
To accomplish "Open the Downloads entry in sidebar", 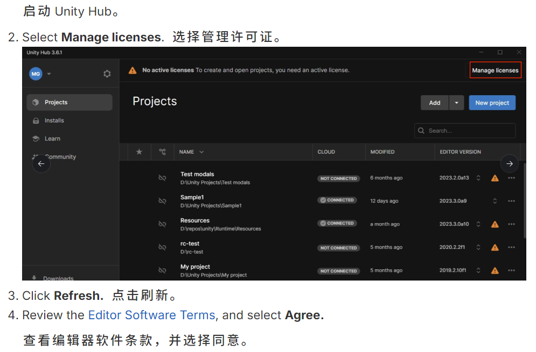I will pos(58,278).
